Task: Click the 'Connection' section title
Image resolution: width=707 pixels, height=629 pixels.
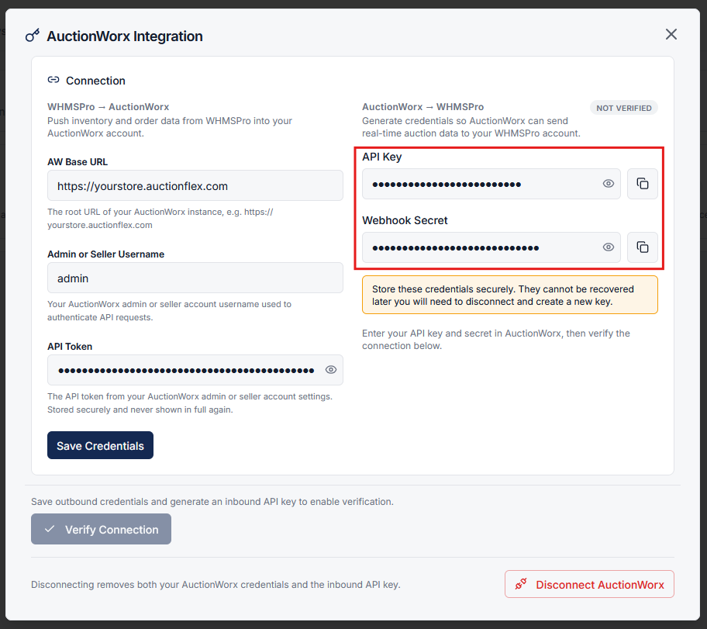Action: pos(95,81)
